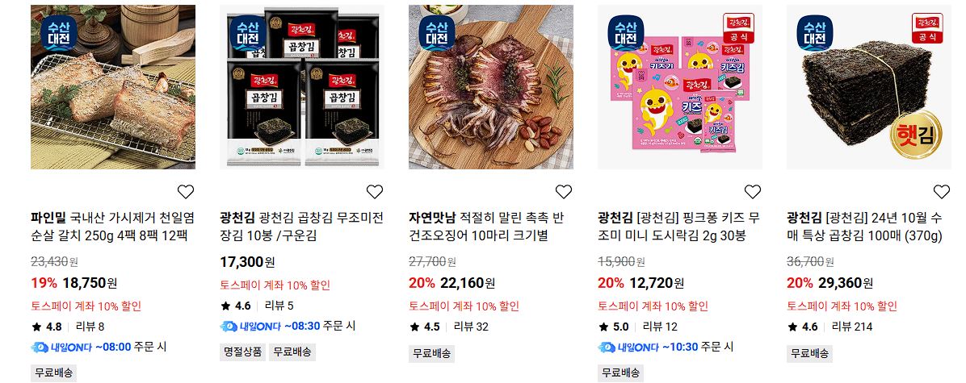Toggle wishlist heart on 자연맛남 오징어 product
Viewport: 966px width, 383px height.
564,192
